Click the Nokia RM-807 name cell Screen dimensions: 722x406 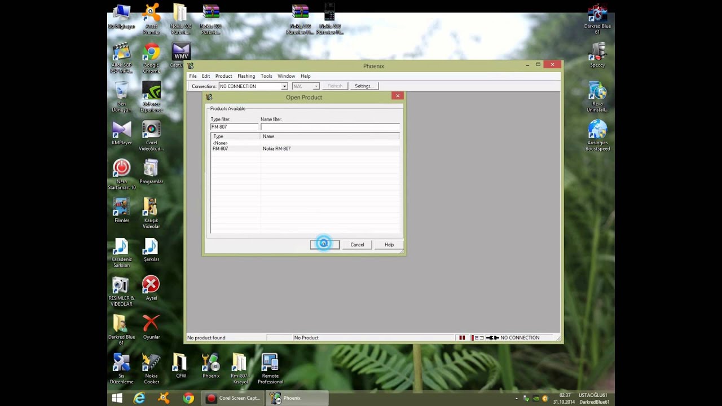pos(276,149)
